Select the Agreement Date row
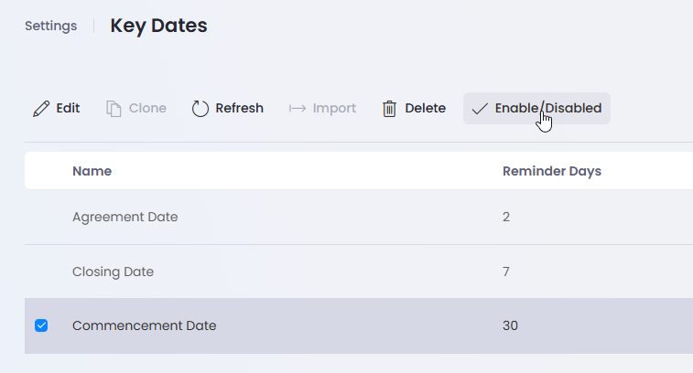Viewport: 693px width, 373px height. [x=359, y=218]
